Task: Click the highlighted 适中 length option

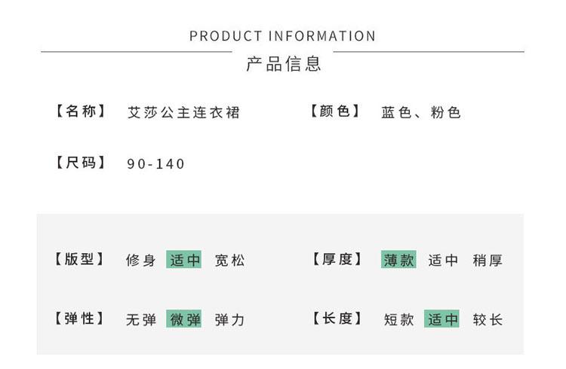Action: pos(441,319)
